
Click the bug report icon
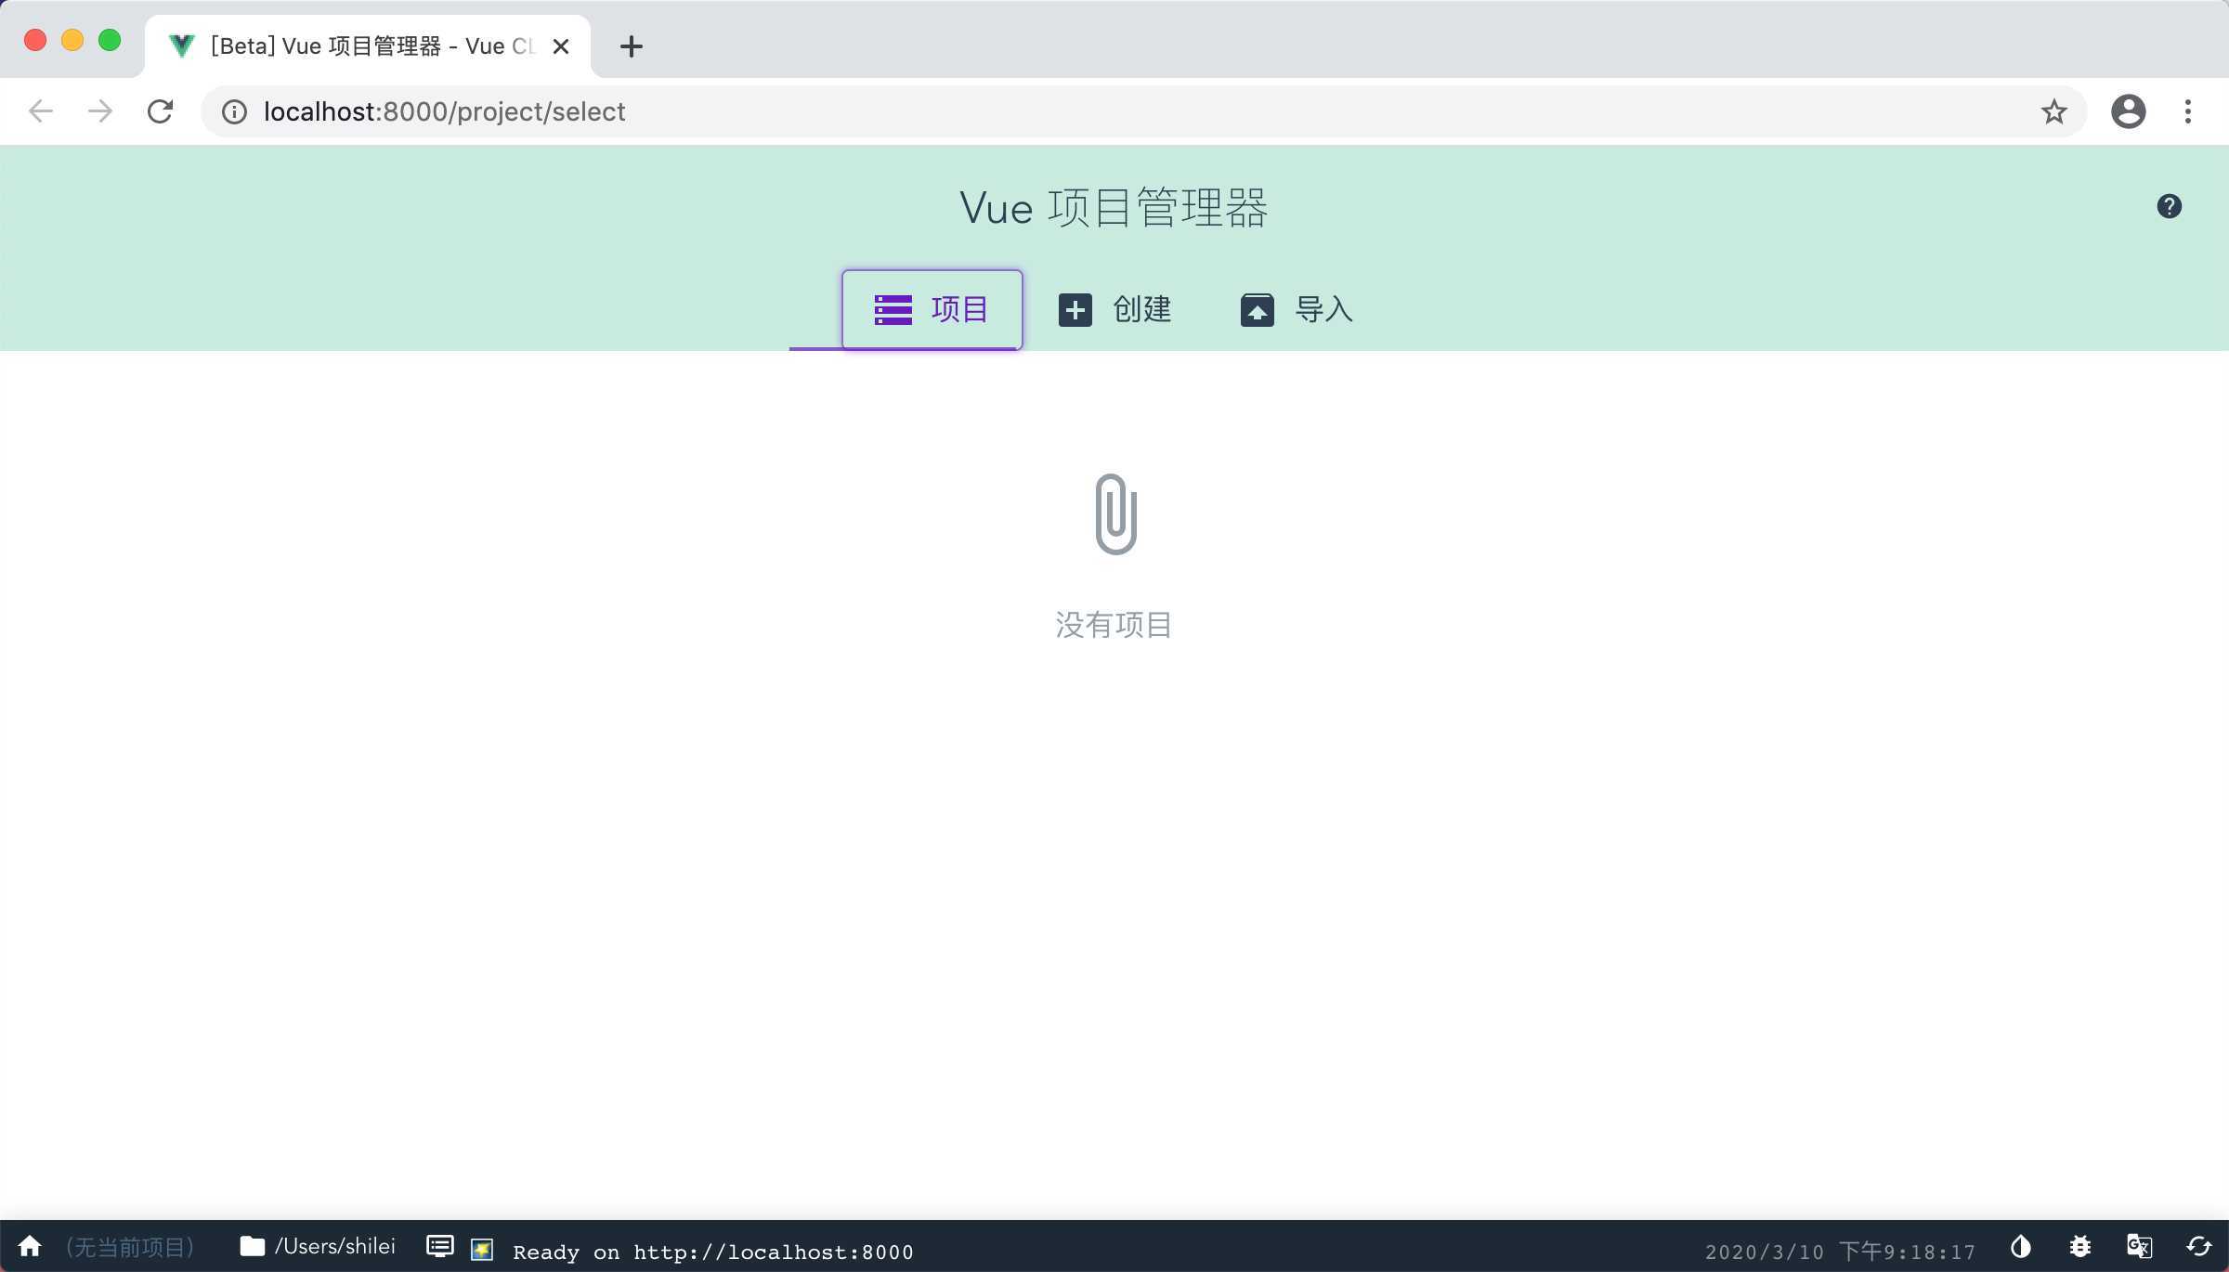[x=2079, y=1246]
